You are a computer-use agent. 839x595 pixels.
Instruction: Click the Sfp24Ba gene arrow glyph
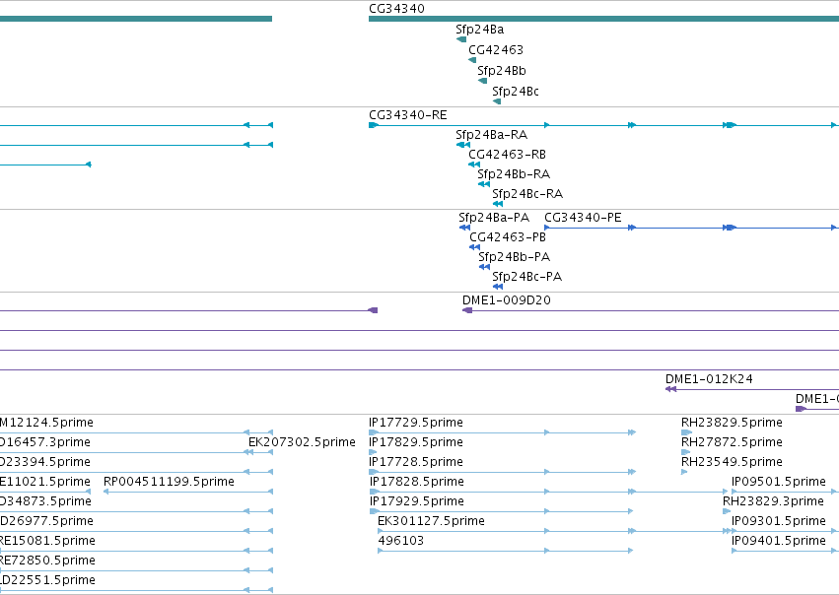(x=461, y=39)
